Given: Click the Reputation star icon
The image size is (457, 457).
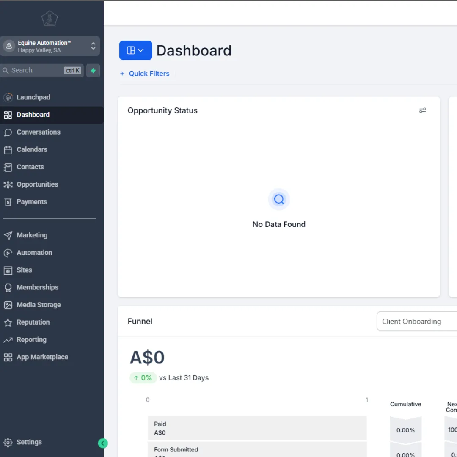Looking at the screenshot, I should point(8,322).
